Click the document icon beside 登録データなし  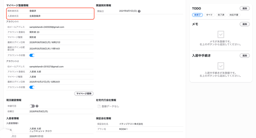click(99, 106)
